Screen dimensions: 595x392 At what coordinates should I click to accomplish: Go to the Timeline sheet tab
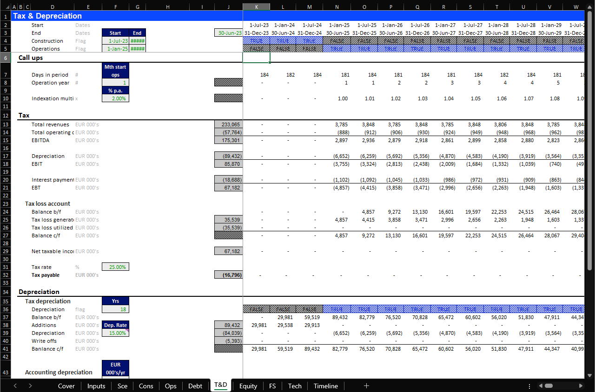(325, 386)
